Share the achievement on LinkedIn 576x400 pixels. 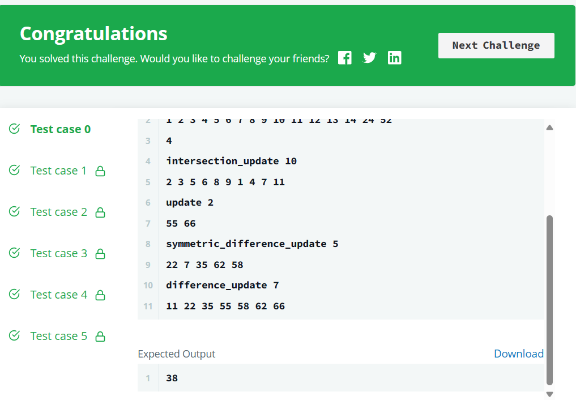pyautogui.click(x=395, y=57)
